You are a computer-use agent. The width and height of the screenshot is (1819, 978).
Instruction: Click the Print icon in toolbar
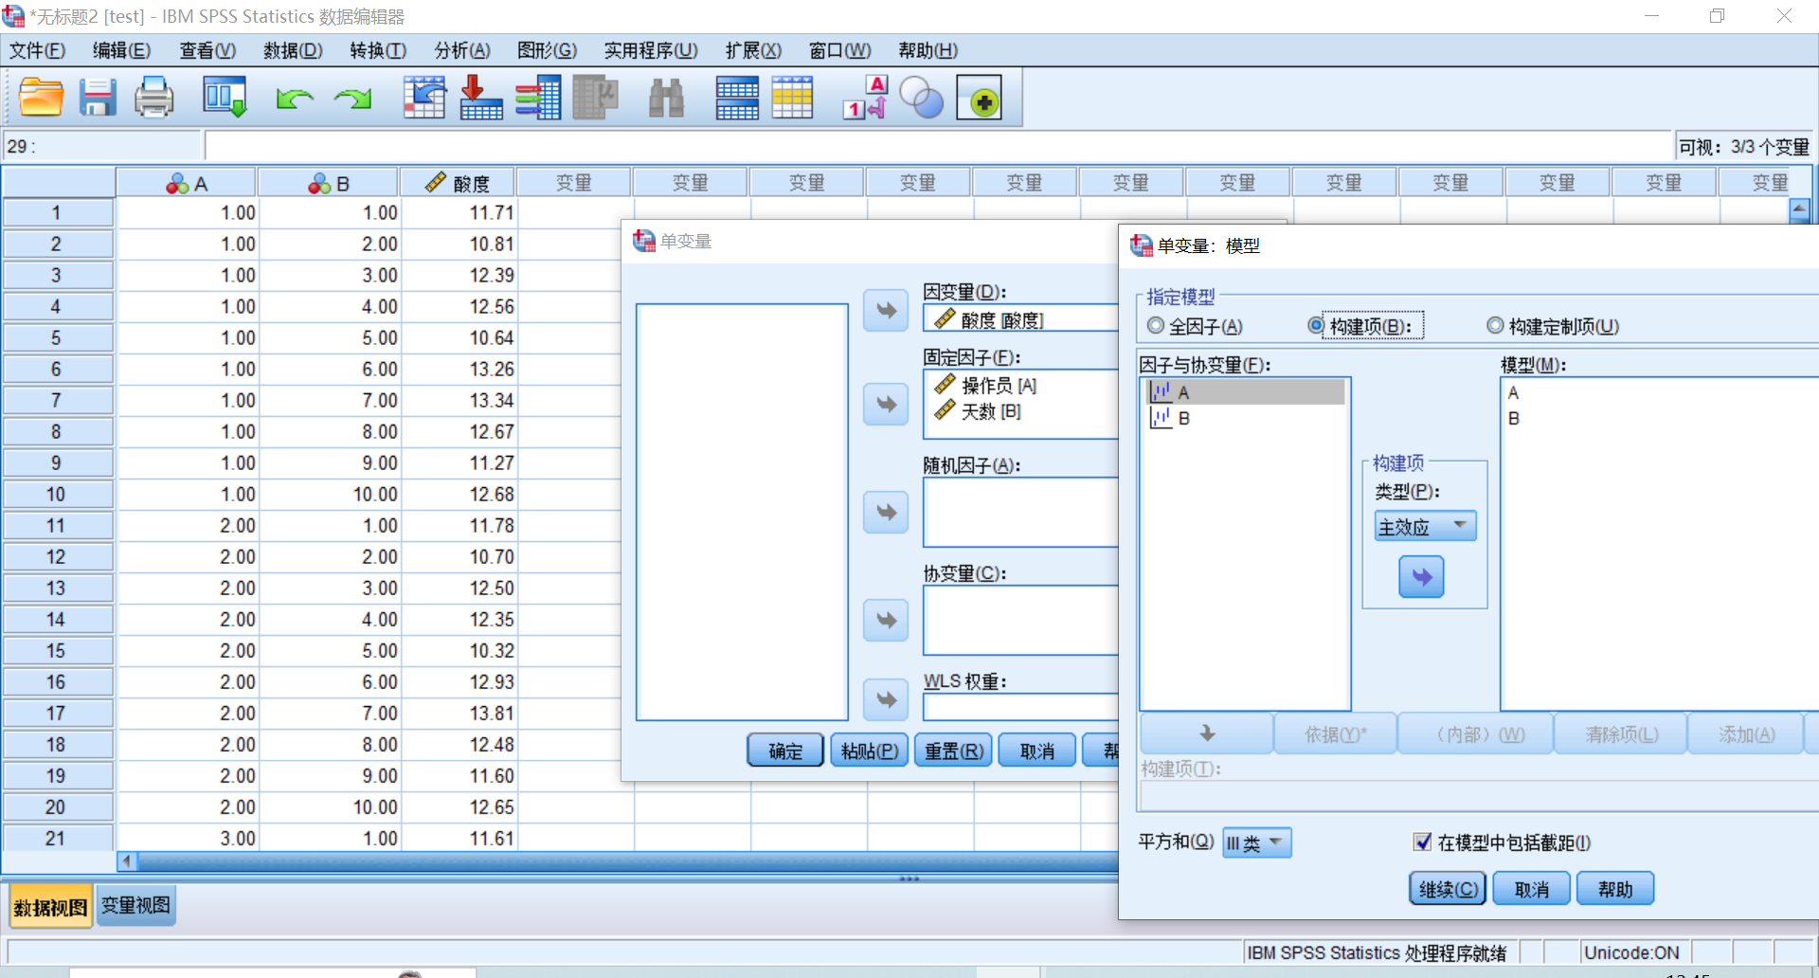pos(153,98)
